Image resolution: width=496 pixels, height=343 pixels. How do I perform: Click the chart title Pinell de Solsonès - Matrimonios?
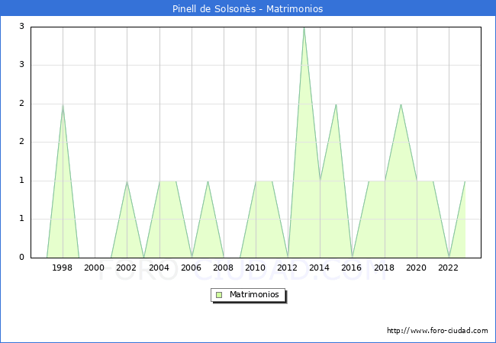[x=248, y=9]
